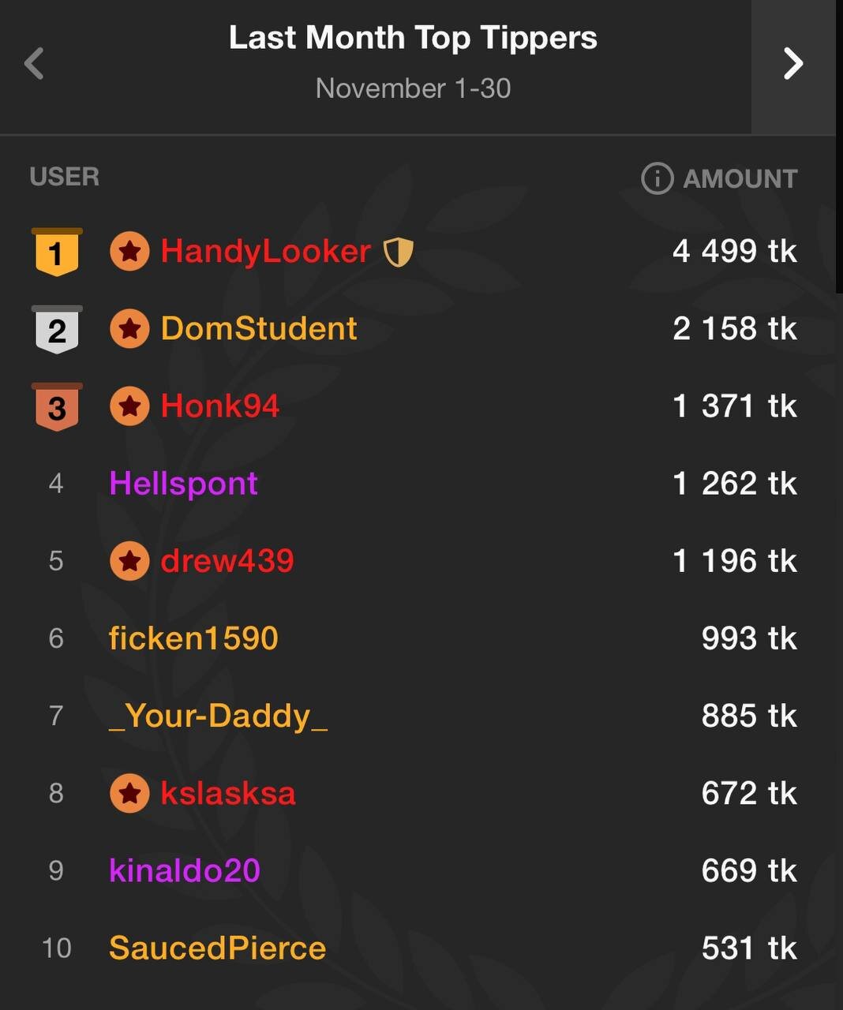The image size is (843, 1010).
Task: Open Hellspont user profile
Action: 183,484
